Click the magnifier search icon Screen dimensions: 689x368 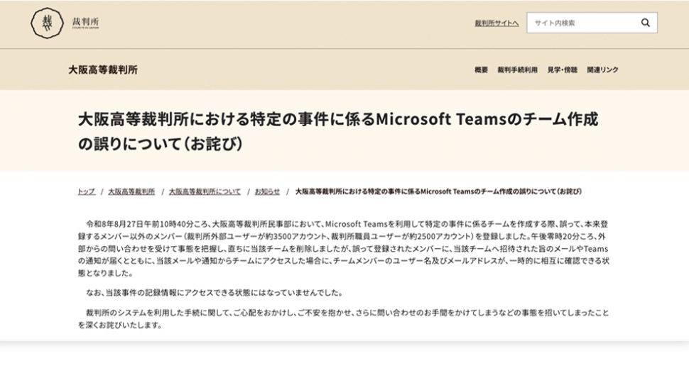(645, 23)
